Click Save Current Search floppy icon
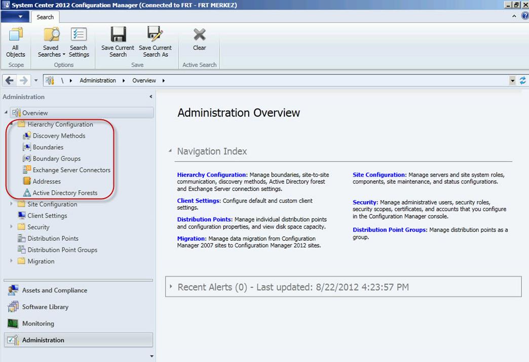This screenshot has height=362, width=529. click(x=118, y=34)
